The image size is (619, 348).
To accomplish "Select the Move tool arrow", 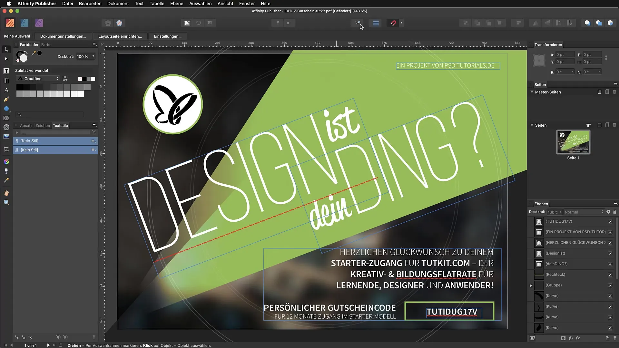I will tap(6, 49).
